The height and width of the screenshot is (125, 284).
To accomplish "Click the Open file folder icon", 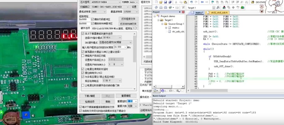I will 161,2.
